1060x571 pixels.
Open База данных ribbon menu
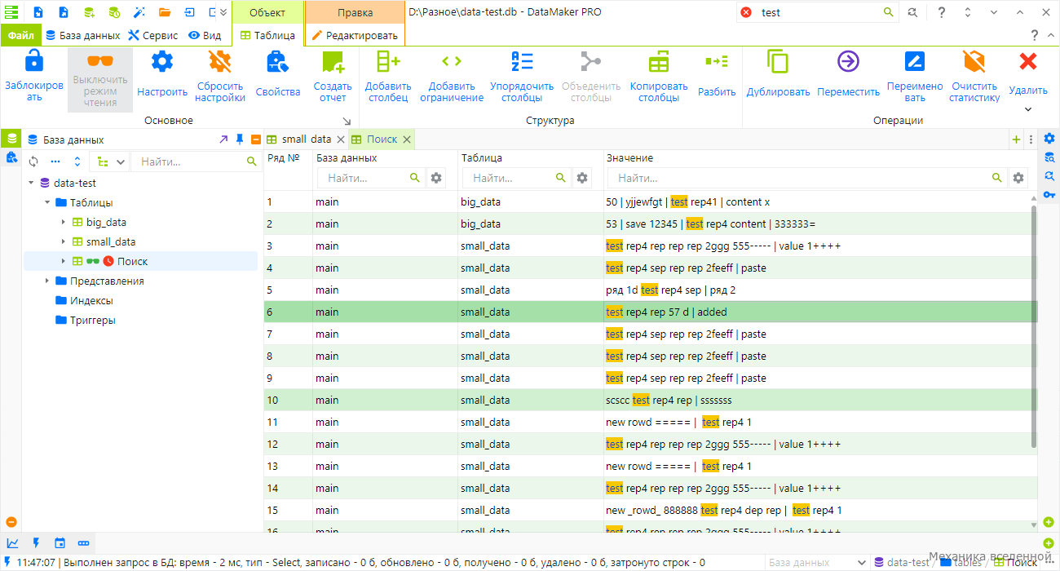82,35
